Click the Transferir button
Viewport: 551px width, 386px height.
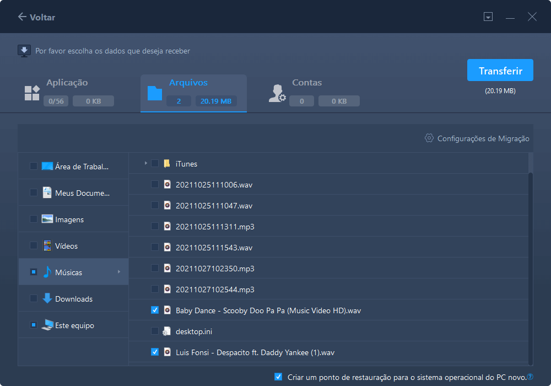tap(500, 71)
